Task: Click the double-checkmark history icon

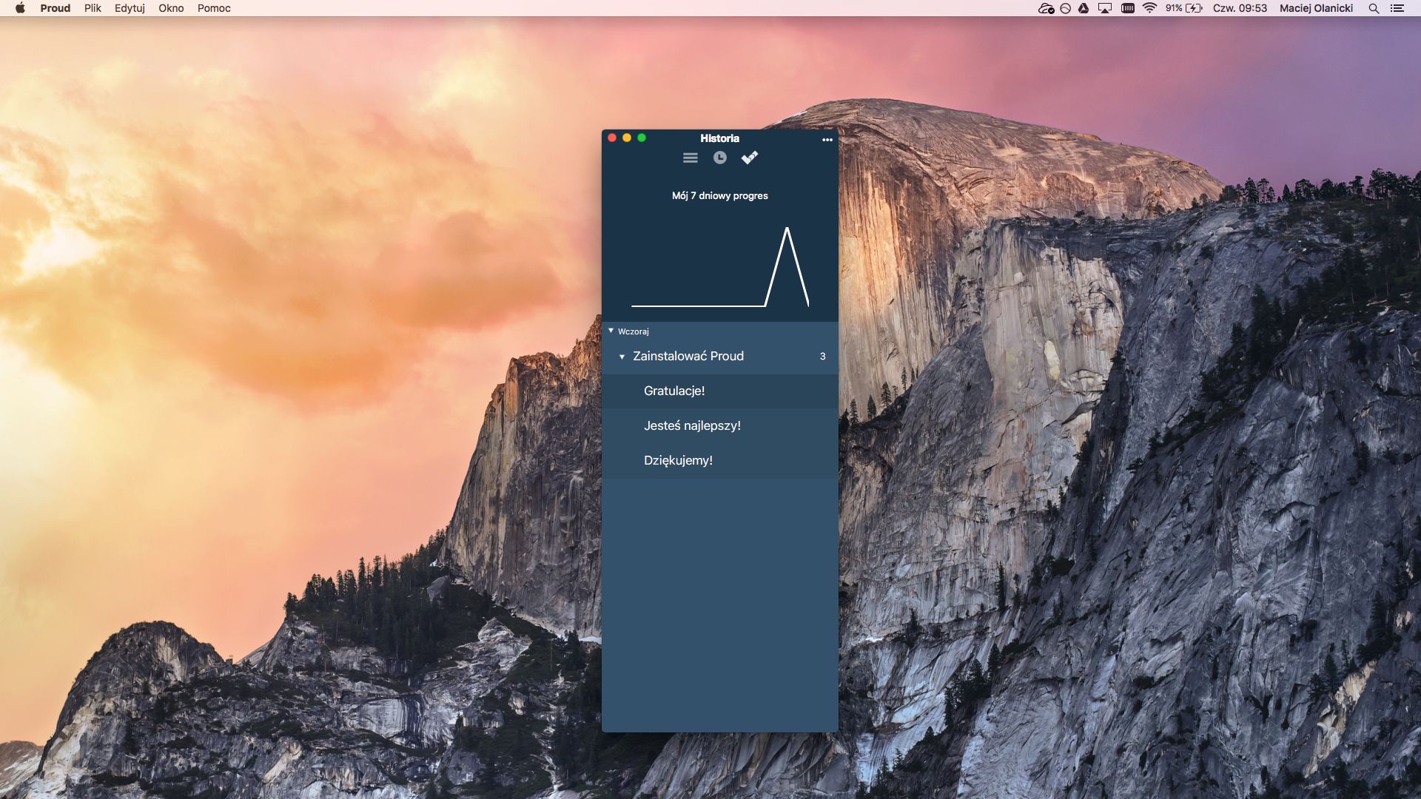Action: click(x=749, y=158)
